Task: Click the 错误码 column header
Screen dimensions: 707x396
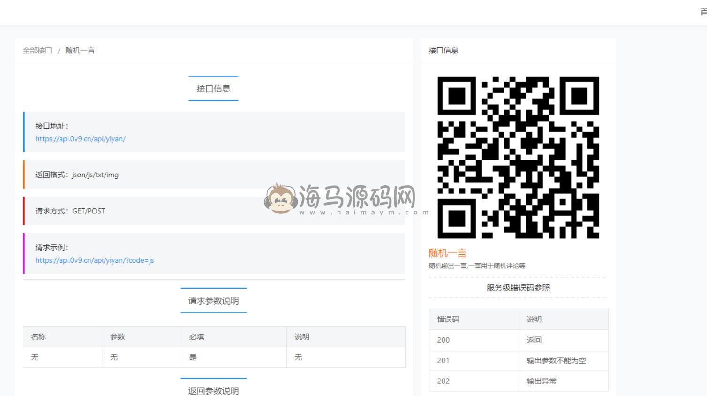Action: click(474, 320)
